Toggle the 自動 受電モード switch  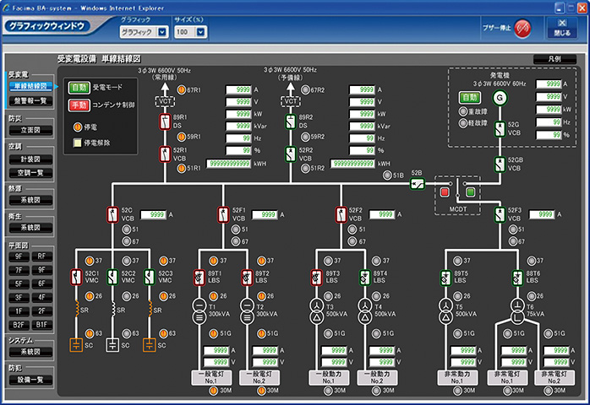coord(79,88)
